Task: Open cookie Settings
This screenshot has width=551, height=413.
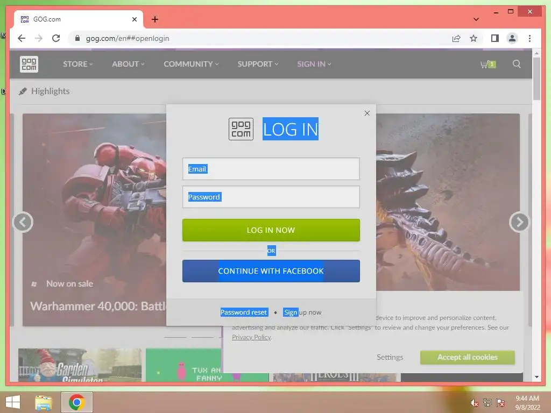Action: click(390, 357)
